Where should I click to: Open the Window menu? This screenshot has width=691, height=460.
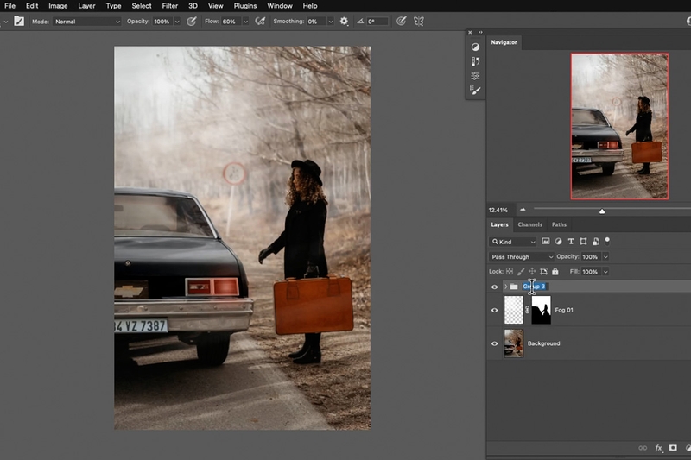pyautogui.click(x=279, y=6)
